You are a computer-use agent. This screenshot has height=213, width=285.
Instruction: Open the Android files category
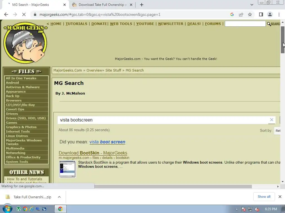[x=12, y=83]
